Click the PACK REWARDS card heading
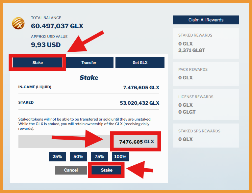252x193 pixels. pyautogui.click(x=193, y=69)
